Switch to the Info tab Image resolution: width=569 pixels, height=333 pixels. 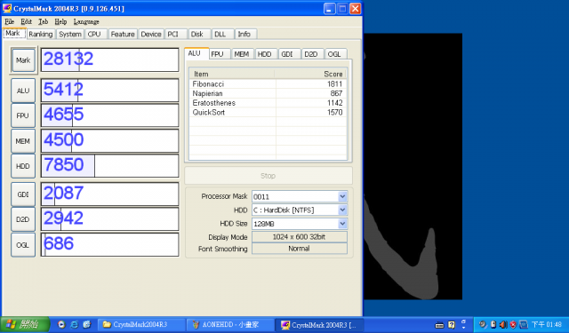(244, 34)
